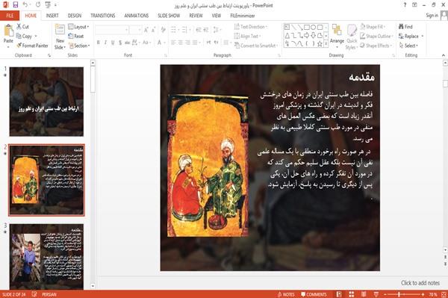Expand the Layout dropdown
Screen dimensions: 448x298
(x=78, y=27)
